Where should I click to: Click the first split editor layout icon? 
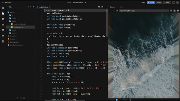pos(99,7)
